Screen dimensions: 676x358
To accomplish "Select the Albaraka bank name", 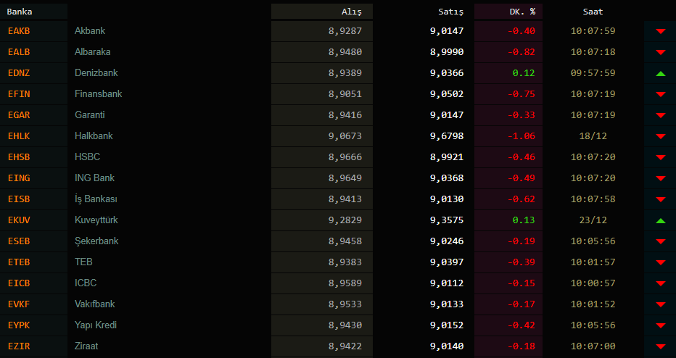I will pos(93,52).
